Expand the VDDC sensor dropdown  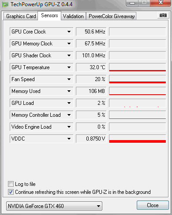(41, 139)
